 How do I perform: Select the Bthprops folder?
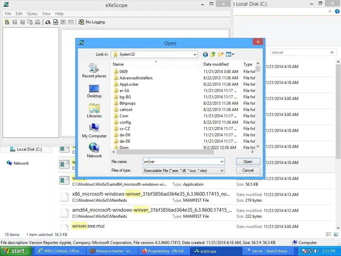click(128, 103)
